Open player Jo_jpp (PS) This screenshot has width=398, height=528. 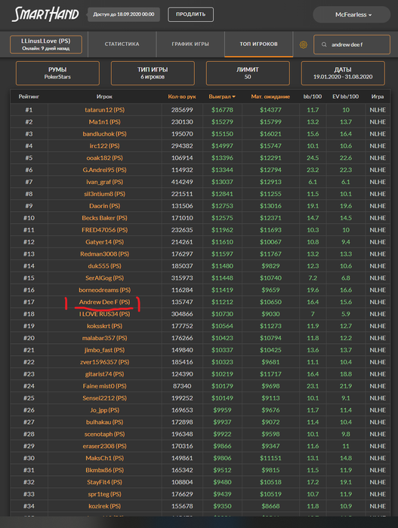coord(104,410)
